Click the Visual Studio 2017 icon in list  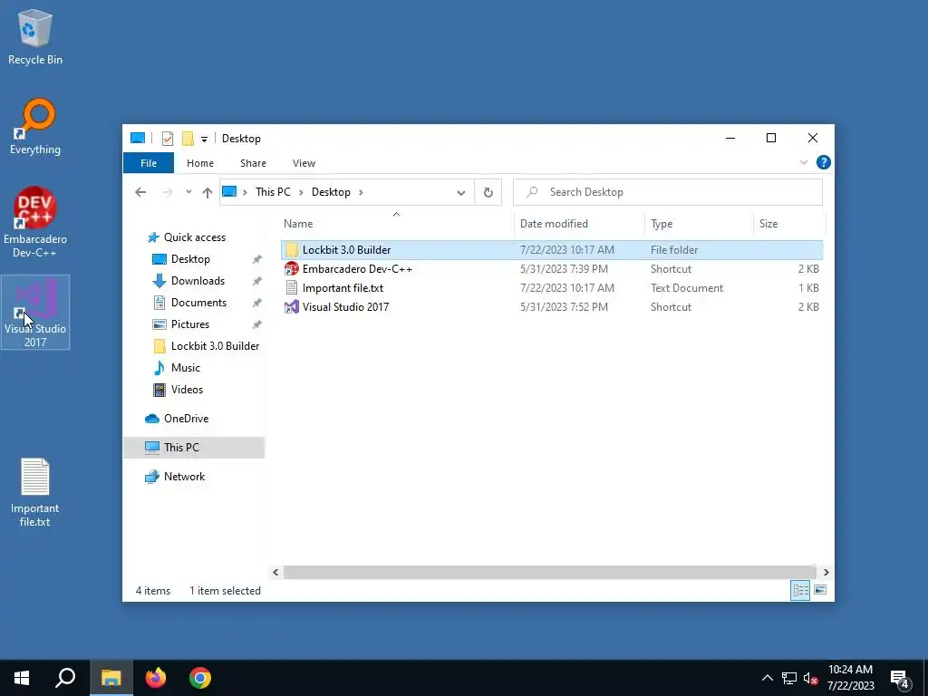(x=292, y=306)
